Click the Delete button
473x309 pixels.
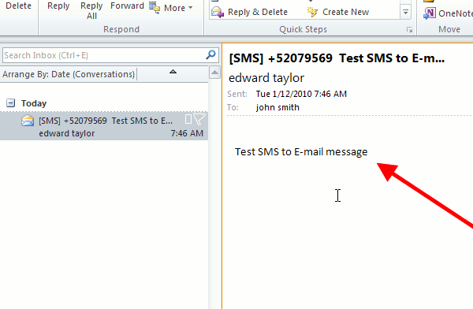(x=18, y=6)
